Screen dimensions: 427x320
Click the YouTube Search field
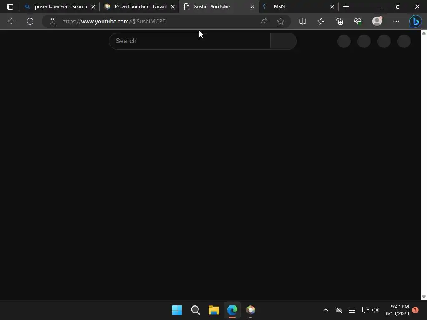tap(190, 41)
